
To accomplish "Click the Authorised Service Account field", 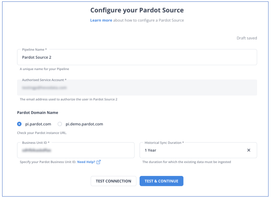I will pos(137,87).
